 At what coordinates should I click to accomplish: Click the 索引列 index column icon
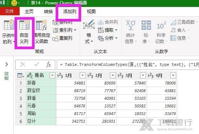point(55,30)
